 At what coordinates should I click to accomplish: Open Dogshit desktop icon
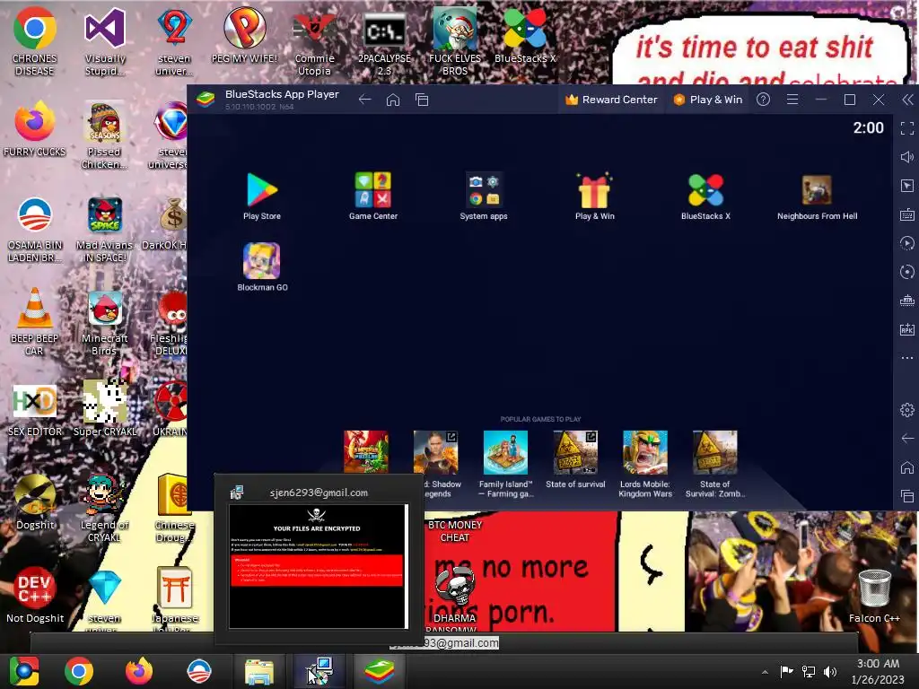tap(35, 502)
